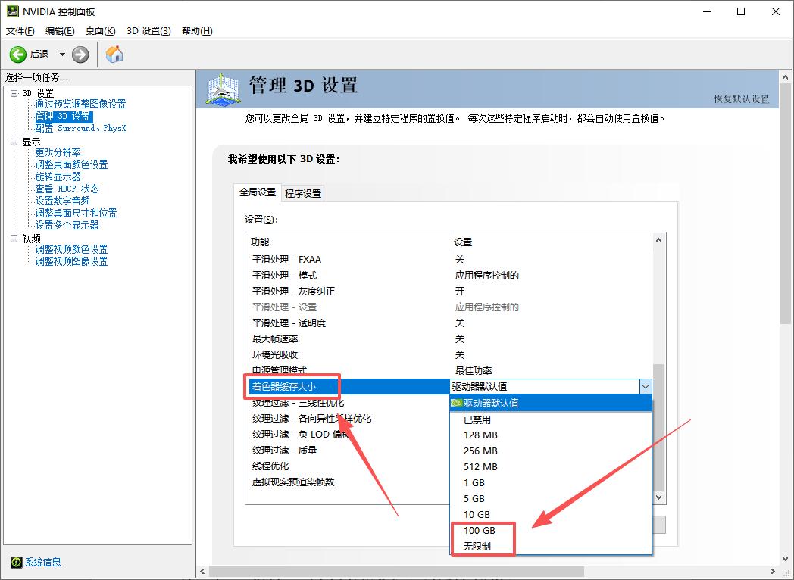Open 调整桌面尺寸和位置 in the tree
The image size is (794, 580).
tap(76, 213)
